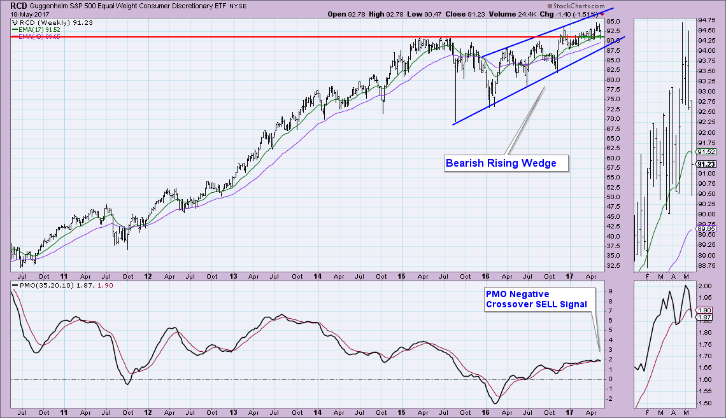Click the RCD ticker symbol in the header
This screenshot has width=726, height=418.
19,6
